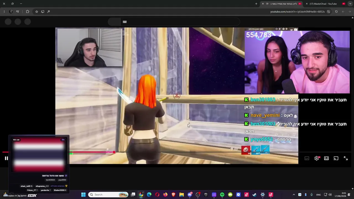Switch the ENG input language

tap(319, 195)
